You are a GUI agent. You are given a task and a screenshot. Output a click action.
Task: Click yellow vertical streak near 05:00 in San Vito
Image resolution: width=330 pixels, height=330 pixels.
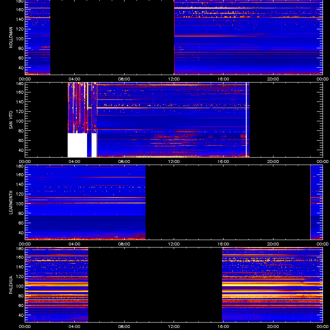pyautogui.click(x=87, y=96)
